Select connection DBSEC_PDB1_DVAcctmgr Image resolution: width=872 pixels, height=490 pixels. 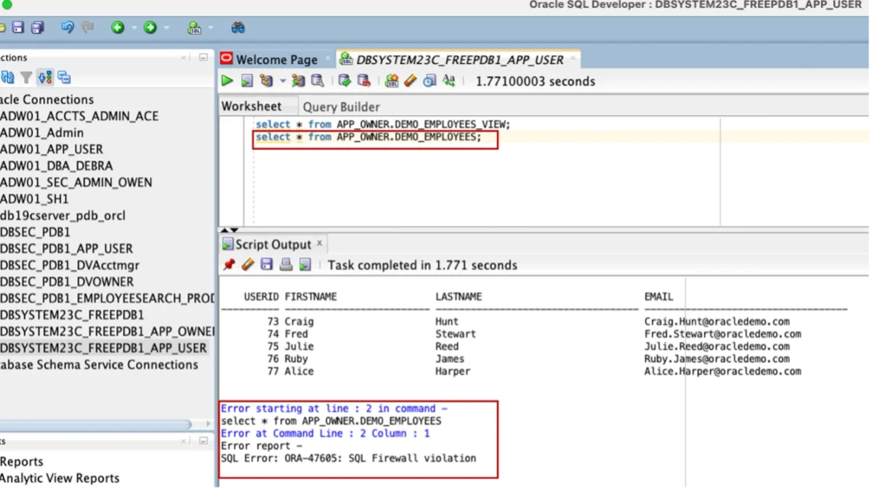click(x=70, y=265)
